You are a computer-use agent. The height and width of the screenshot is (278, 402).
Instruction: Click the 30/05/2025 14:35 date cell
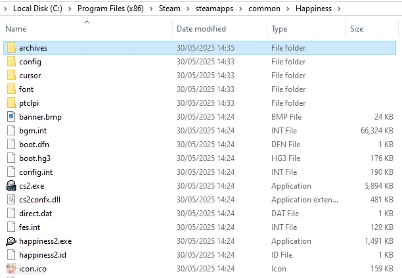click(x=206, y=48)
